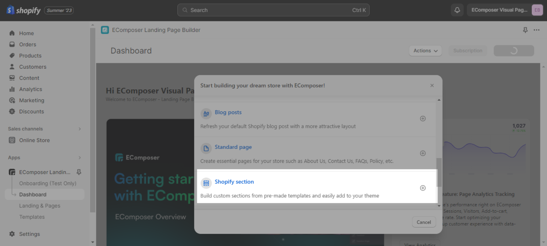Click the Discounts badge icon
Viewport: 547px width, 246px height.
tap(12, 112)
